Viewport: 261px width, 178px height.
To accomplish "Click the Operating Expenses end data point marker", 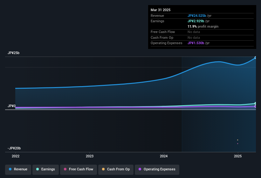I will [x=255, y=106].
